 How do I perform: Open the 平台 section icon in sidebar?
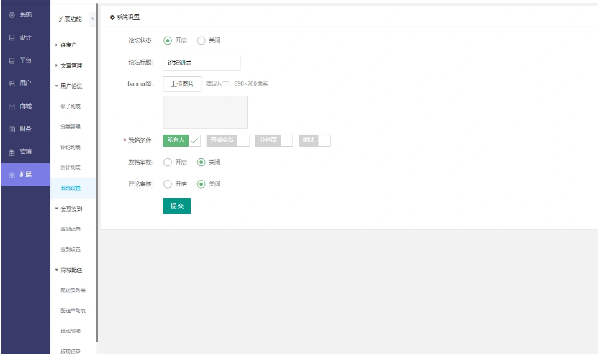coord(12,60)
